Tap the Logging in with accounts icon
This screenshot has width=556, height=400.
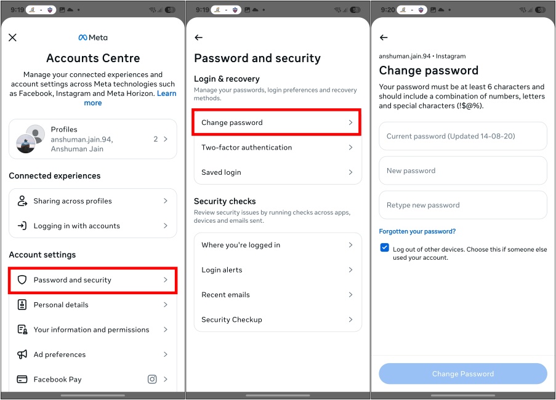tap(22, 225)
